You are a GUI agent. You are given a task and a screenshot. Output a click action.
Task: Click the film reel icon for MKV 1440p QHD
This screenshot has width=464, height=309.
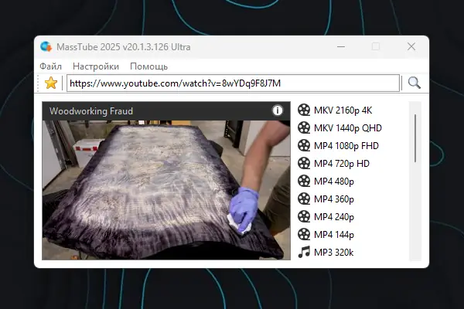[x=304, y=127]
